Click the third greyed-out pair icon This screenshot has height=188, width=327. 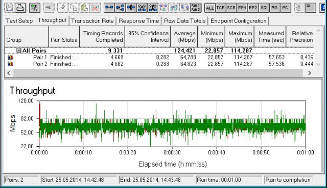coord(185,8)
